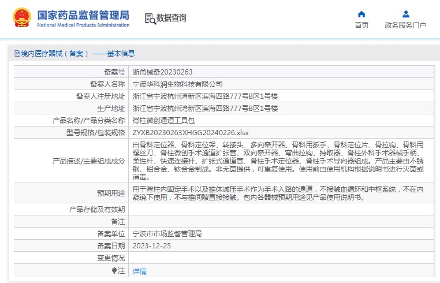Click the 首页 home icon
Screen dimensions: 440x283
pyautogui.click(x=361, y=14)
